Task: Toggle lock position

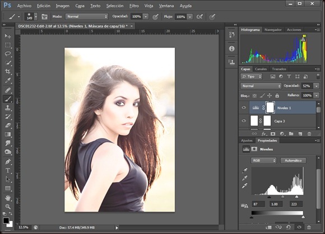Action: pos(270,95)
